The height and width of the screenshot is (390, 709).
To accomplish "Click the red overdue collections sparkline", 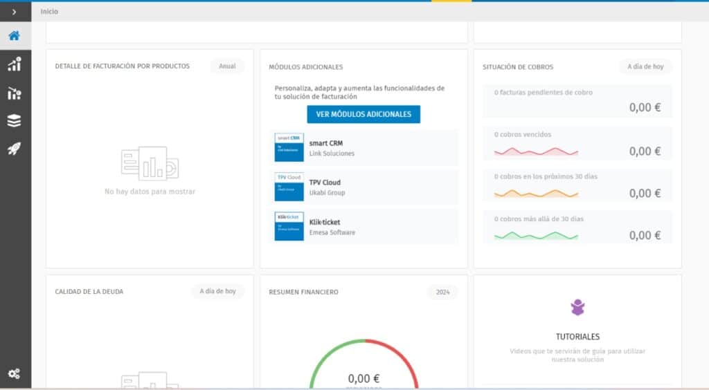I will point(537,151).
